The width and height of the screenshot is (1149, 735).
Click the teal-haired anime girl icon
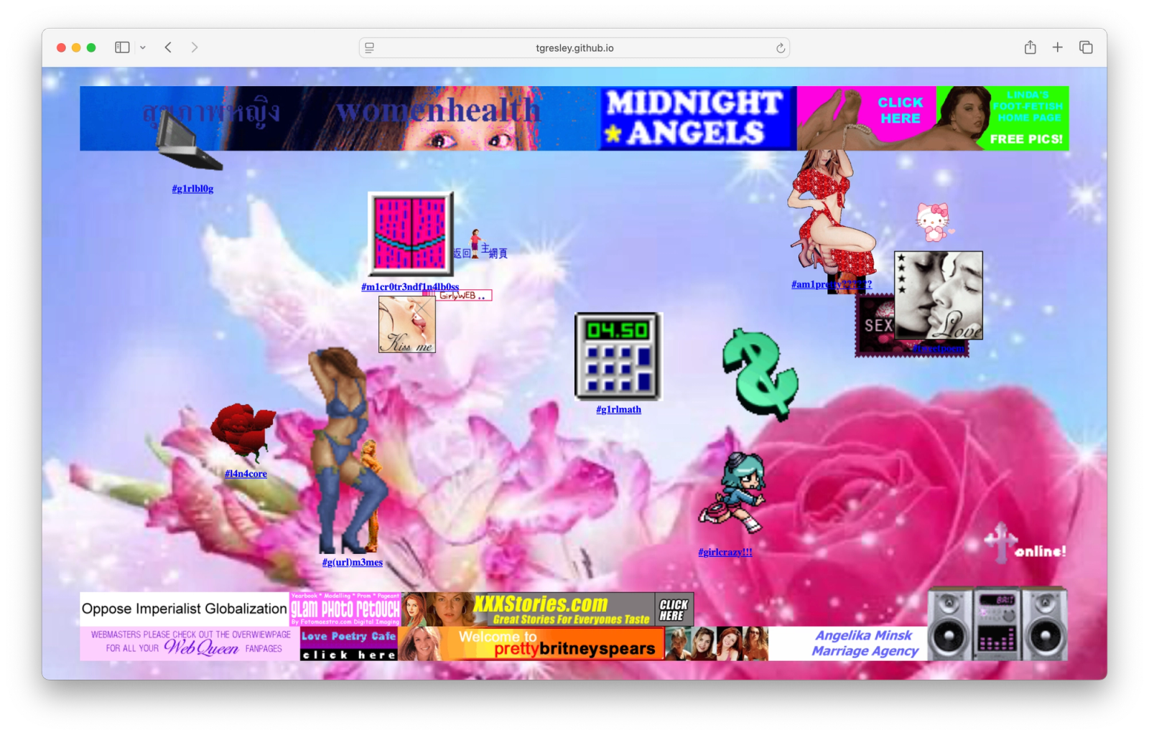click(734, 492)
